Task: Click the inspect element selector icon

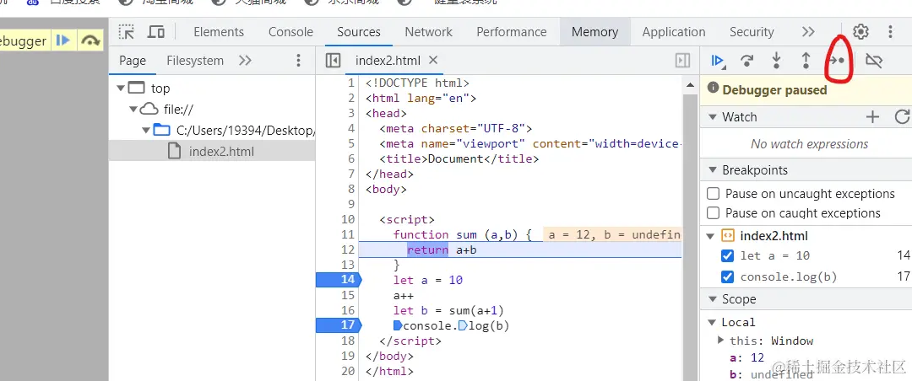Action: 126,31
